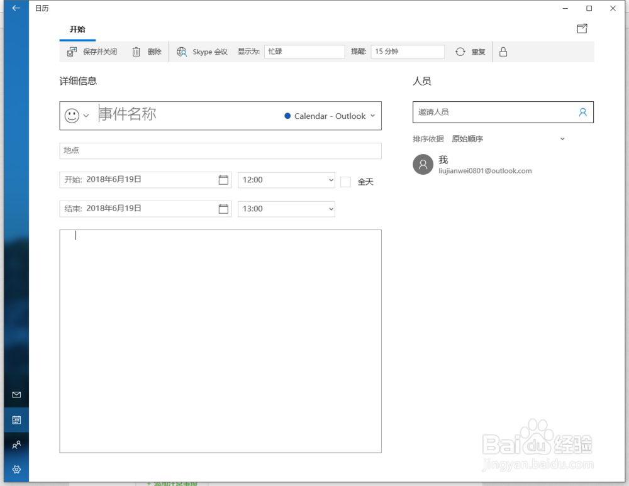Image resolution: width=629 pixels, height=486 pixels.
Task: Click the start date 2018年6月19日 field
Action: (145, 180)
